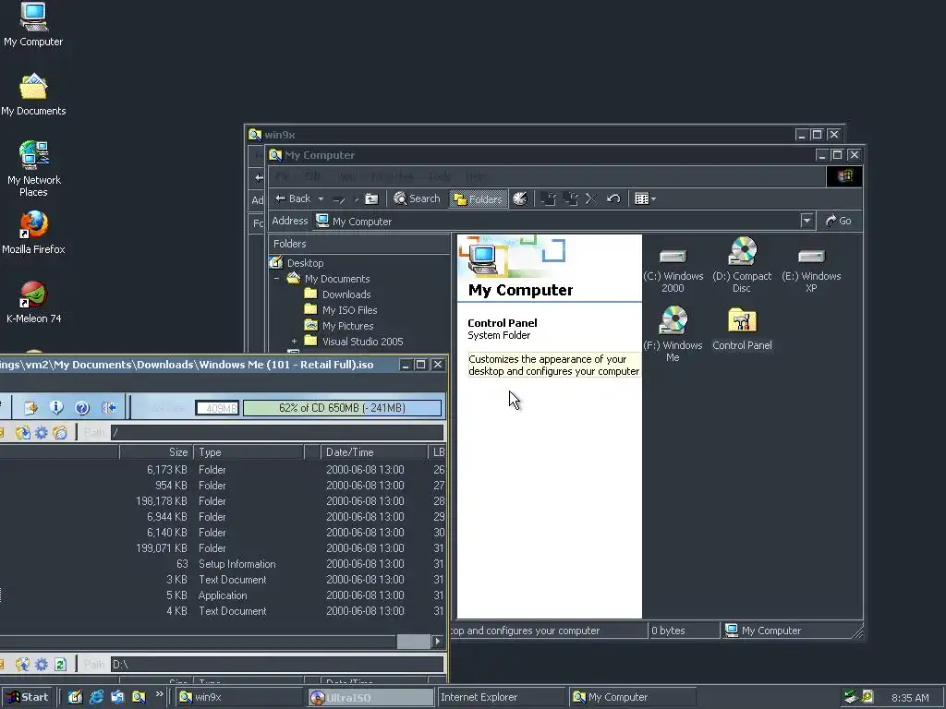Viewport: 946px width, 709px height.
Task: Click the D:\ local path field
Action: (277, 665)
